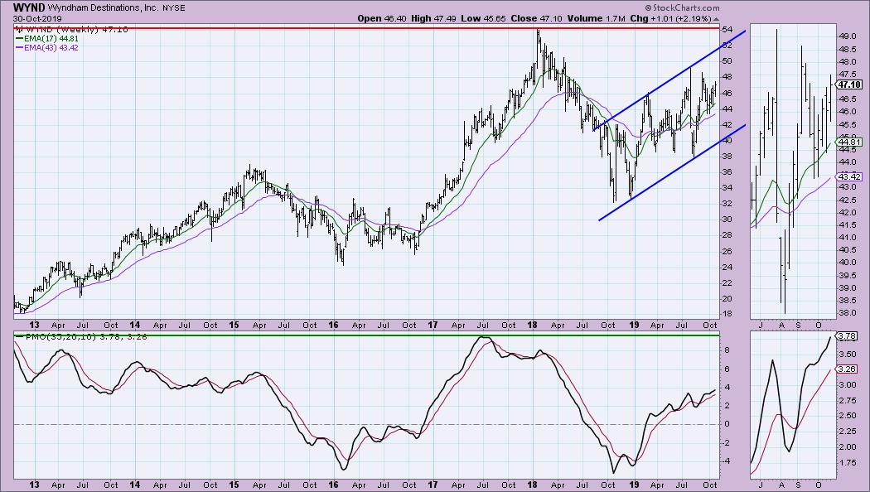Screen dimensions: 870x492
Task: Click the lower blue rising channel trendline
Action: point(672,173)
